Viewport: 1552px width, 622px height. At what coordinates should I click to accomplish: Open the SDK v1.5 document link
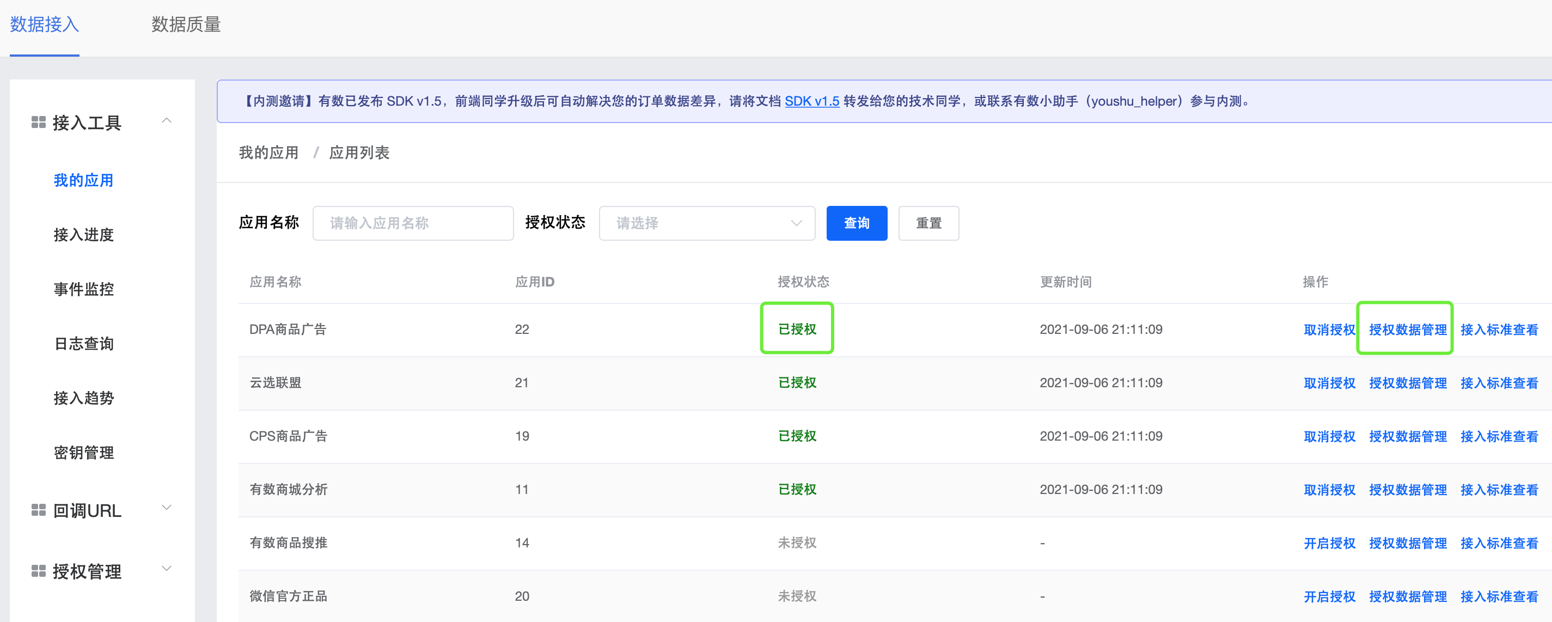[811, 101]
